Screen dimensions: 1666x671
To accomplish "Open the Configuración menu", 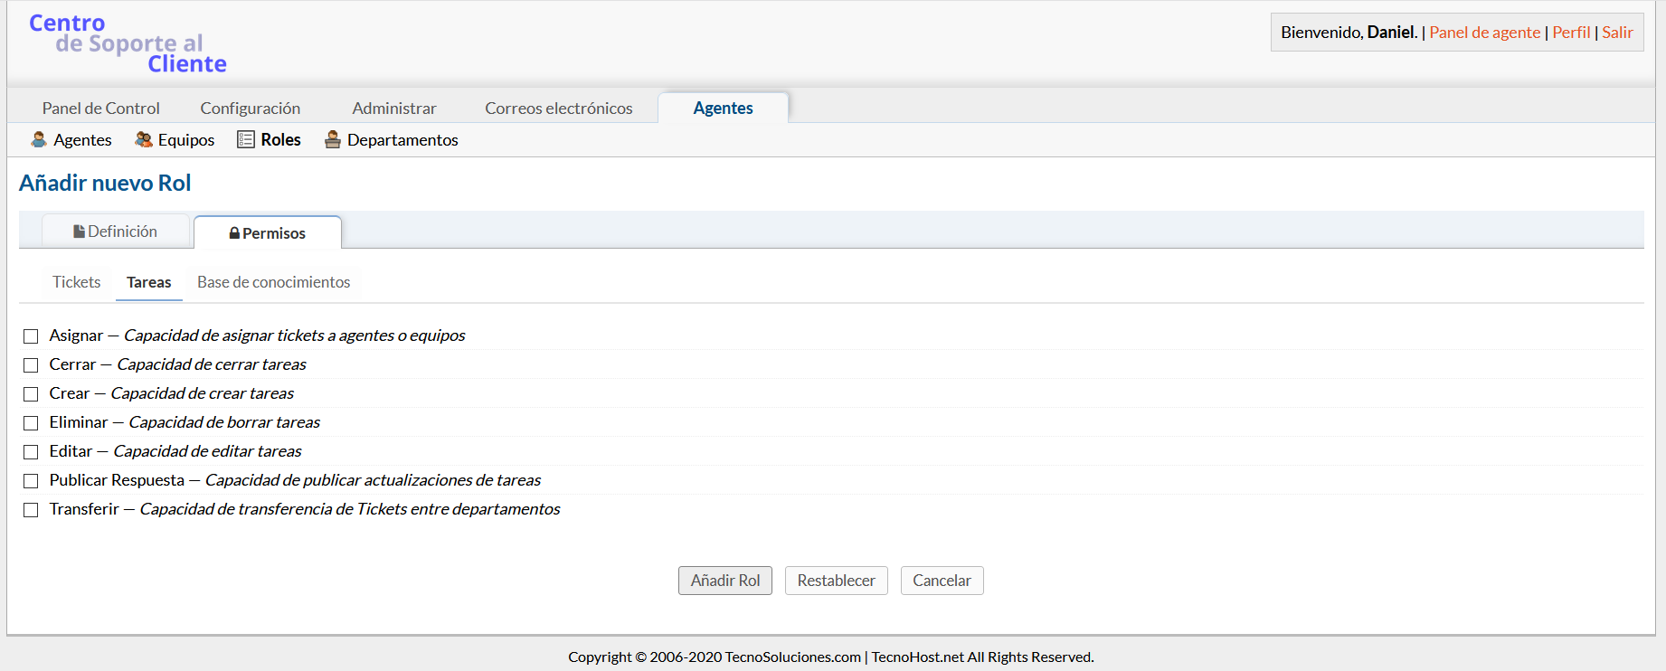I will [251, 109].
